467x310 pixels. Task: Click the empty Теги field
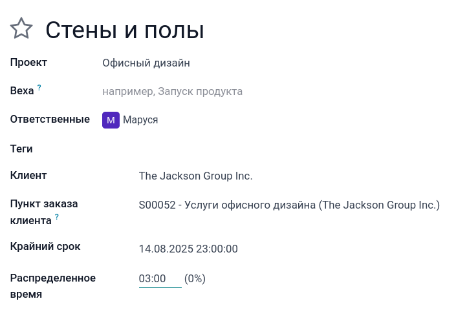click(x=259, y=149)
